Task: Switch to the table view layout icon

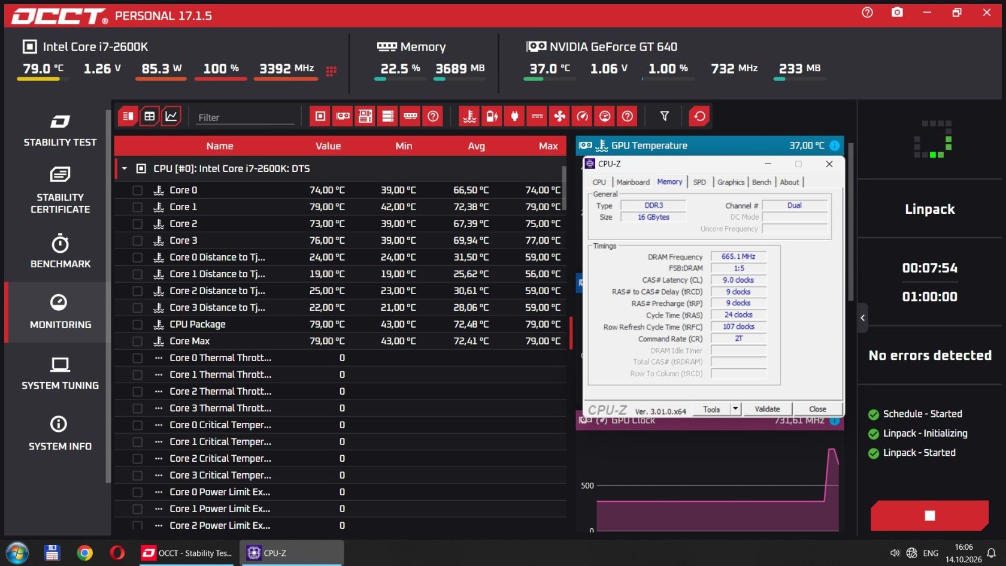Action: pyautogui.click(x=150, y=116)
